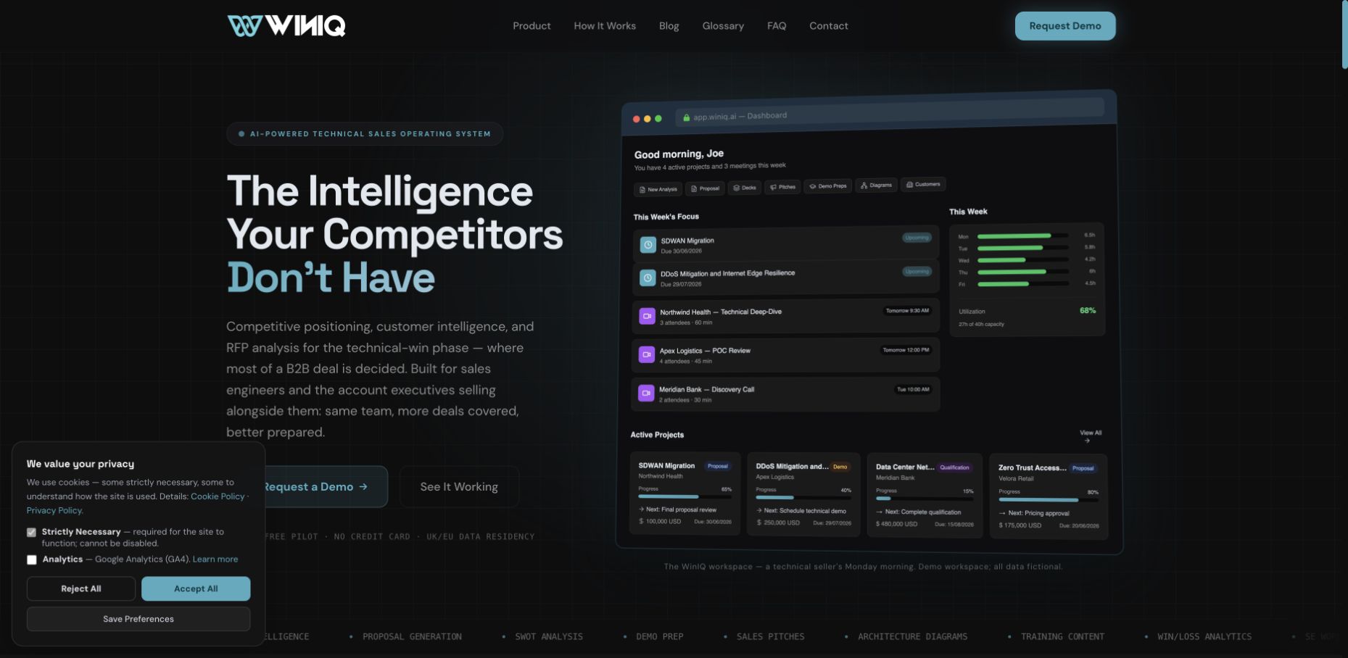
Task: Click the green window dot in the dashboard mockup
Action: coord(658,119)
